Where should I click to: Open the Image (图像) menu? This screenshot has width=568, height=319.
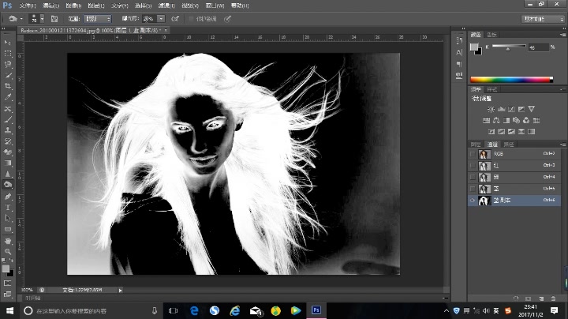tap(73, 6)
